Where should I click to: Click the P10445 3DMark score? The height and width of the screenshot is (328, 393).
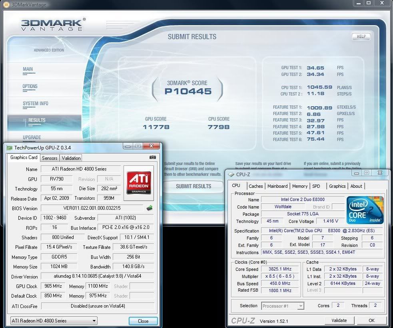coord(188,91)
